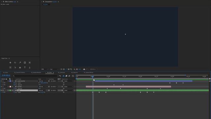
Task: Toggle mask and shape path visibility
Action: pos(66,69)
